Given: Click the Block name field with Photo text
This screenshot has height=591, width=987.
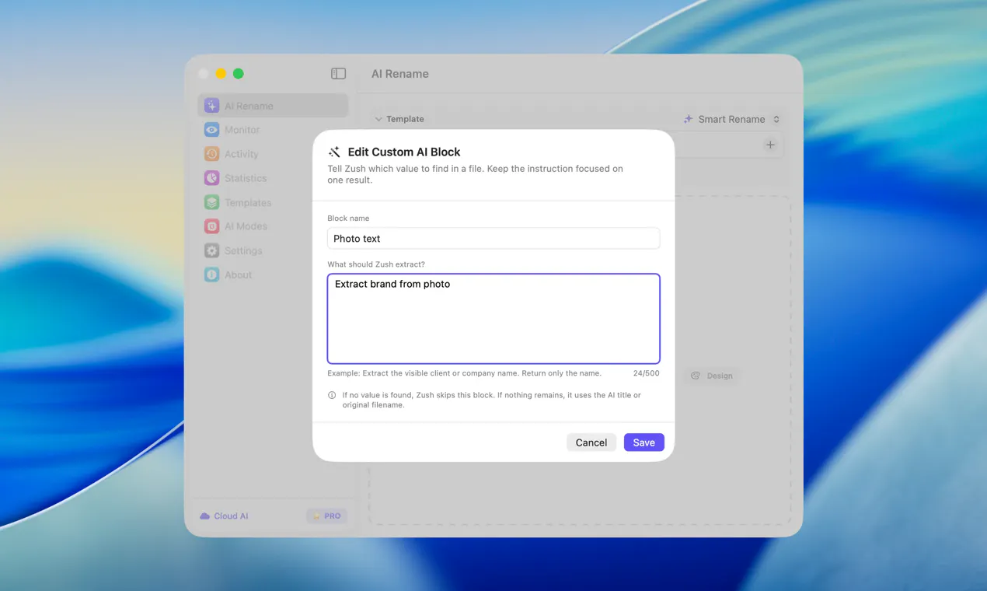Looking at the screenshot, I should point(493,238).
